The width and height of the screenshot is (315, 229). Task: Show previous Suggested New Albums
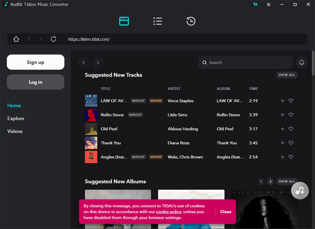coord(261,181)
